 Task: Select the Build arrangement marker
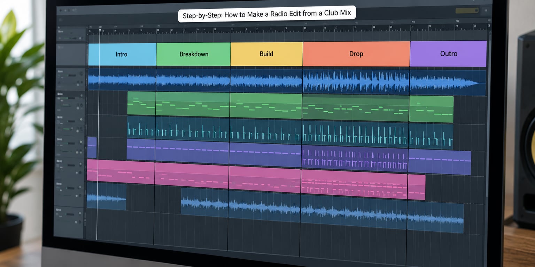pos(266,54)
